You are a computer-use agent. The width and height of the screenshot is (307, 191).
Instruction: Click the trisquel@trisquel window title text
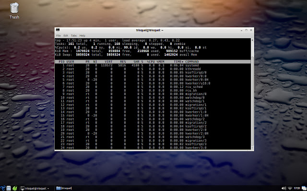pos(150,30)
